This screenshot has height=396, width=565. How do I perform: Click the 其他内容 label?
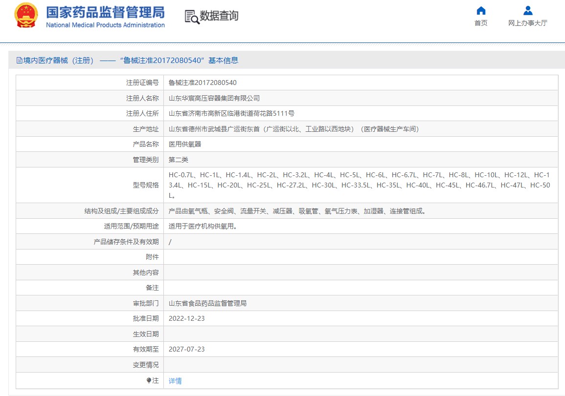click(146, 272)
